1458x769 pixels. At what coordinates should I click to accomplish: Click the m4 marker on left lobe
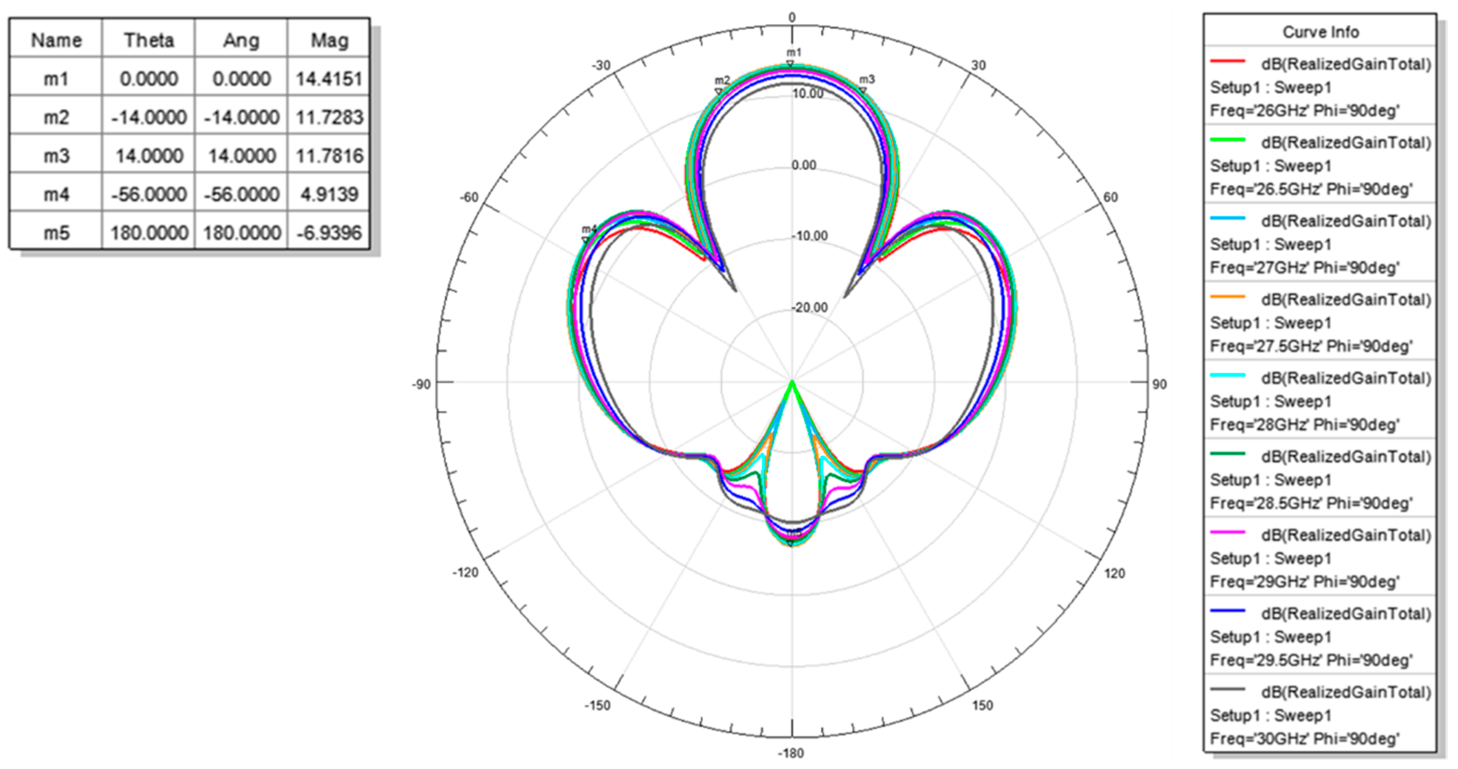point(585,240)
